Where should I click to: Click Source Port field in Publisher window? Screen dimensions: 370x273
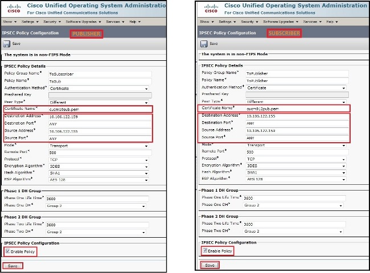[100, 139]
